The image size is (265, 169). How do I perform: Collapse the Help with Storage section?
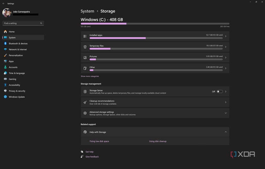[225, 132]
